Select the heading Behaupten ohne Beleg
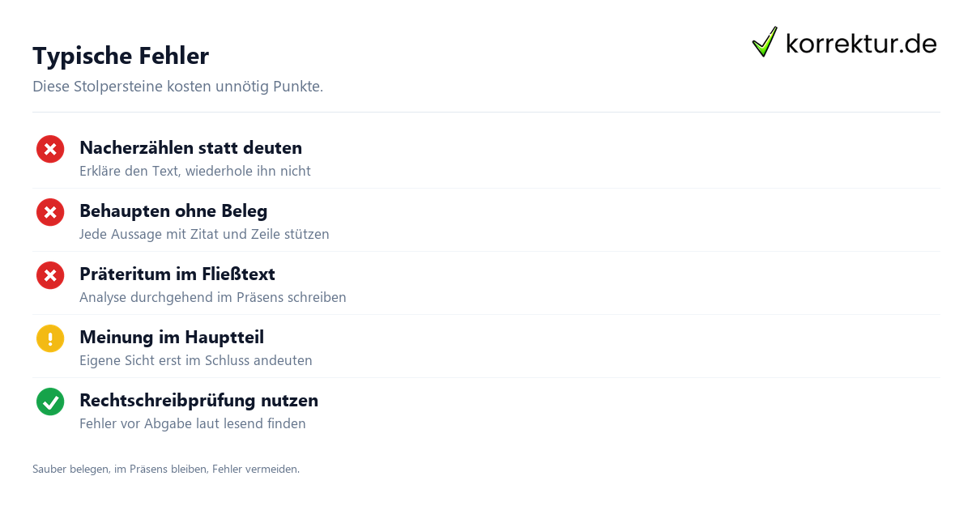972x510 pixels. coord(173,211)
